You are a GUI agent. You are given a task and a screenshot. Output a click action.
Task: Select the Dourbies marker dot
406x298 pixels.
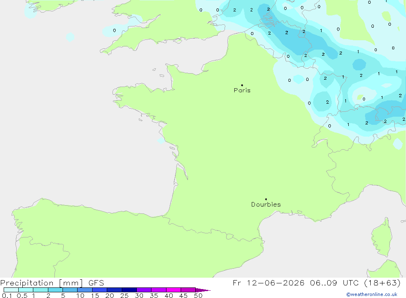pos(266,199)
